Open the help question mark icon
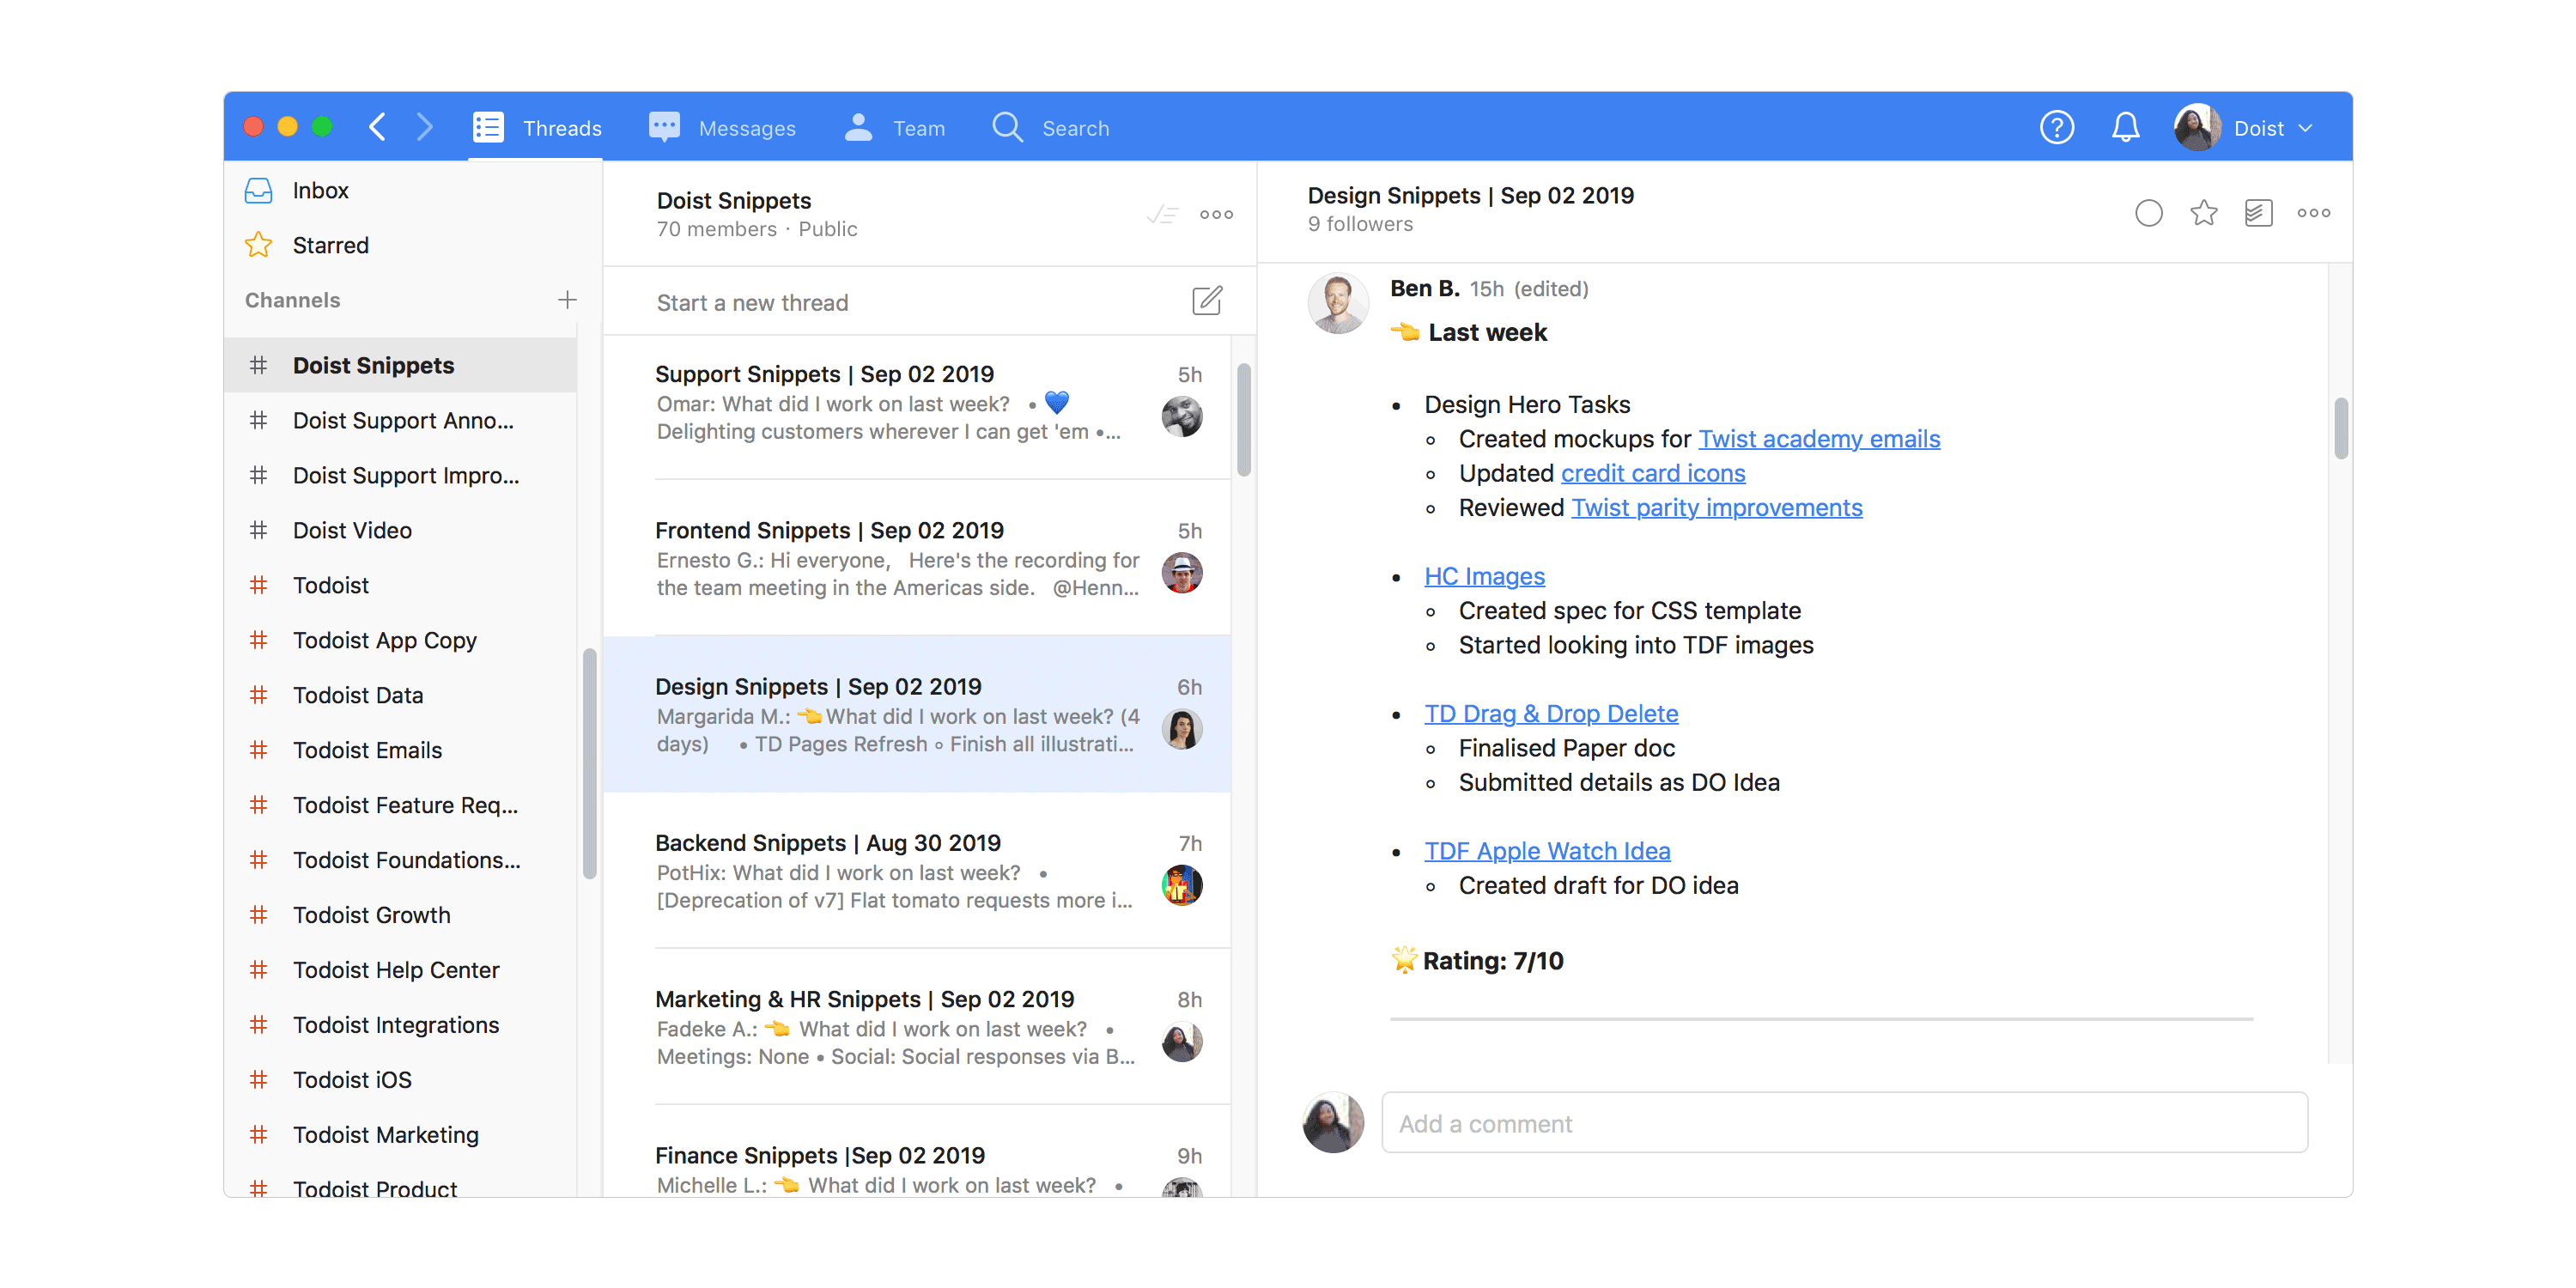This screenshot has width=2576, height=1288. [x=2056, y=128]
